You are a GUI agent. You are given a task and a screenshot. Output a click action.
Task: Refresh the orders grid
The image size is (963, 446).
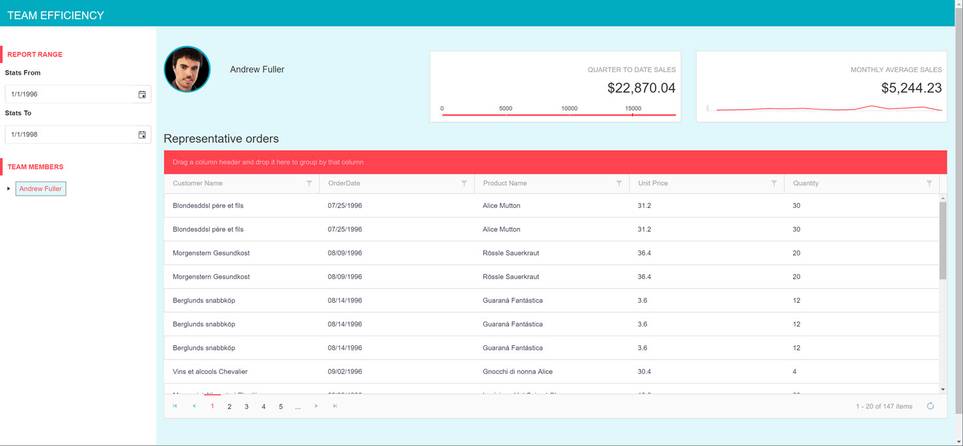coord(930,406)
